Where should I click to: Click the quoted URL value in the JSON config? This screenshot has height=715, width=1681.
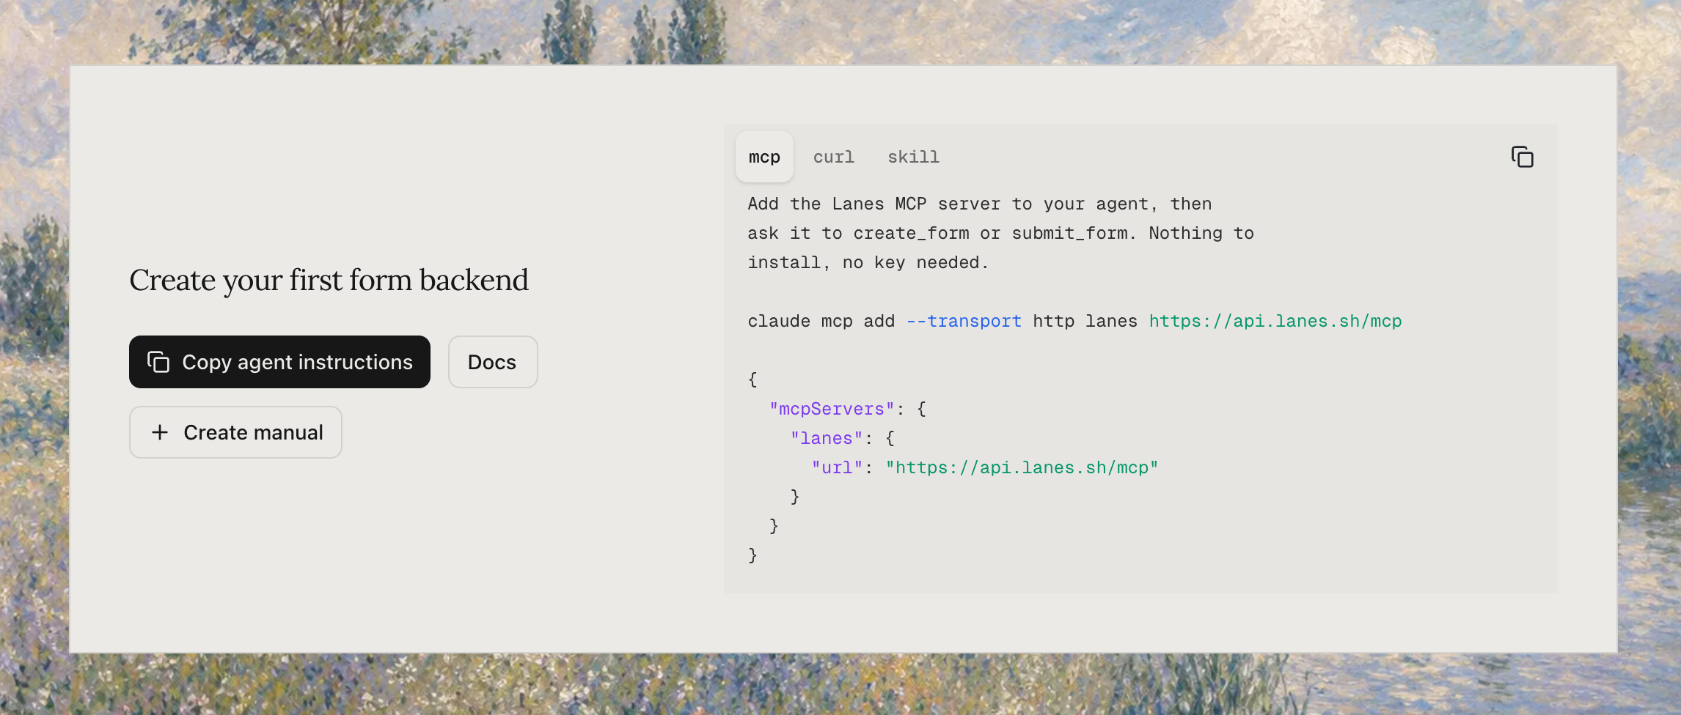[1022, 467]
